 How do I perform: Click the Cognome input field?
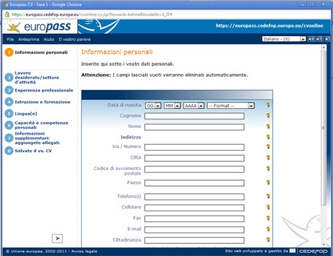point(194,116)
